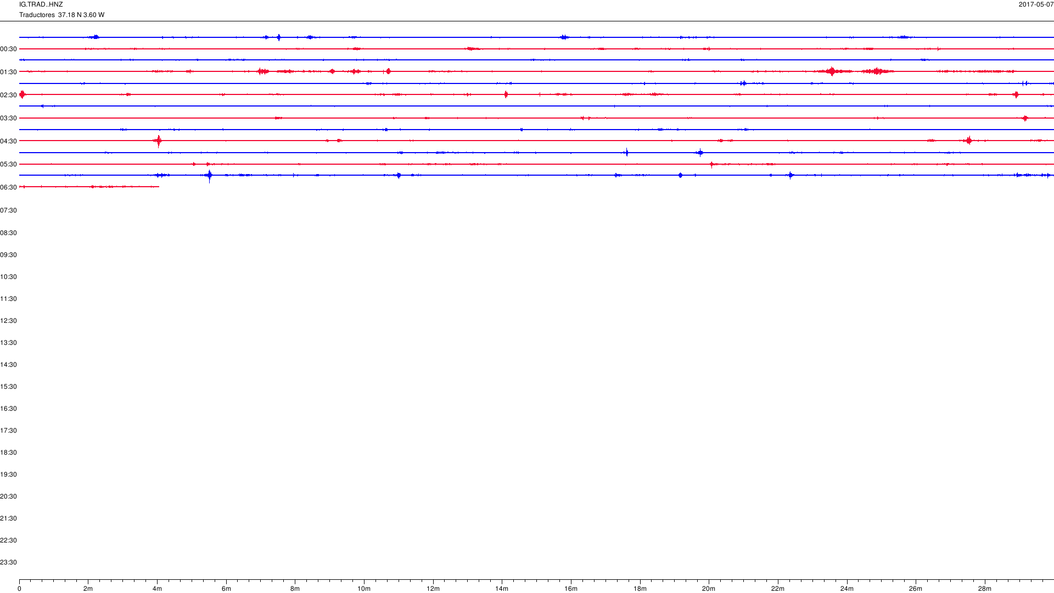Click the 28m axis label
This screenshot has width=1054, height=593.
coord(985,589)
